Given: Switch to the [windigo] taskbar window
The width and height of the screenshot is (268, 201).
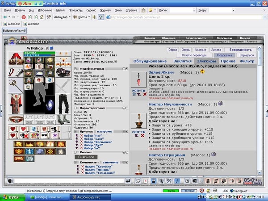Looking at the screenshot, I should [47, 197].
